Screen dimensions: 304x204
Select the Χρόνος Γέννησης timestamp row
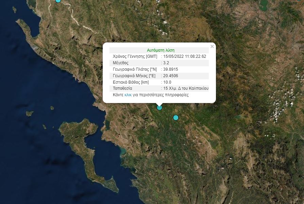tap(159, 56)
